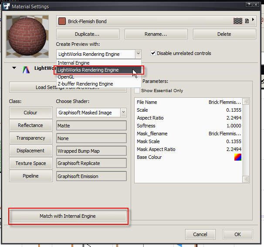The image size is (264, 247).
Task: Click the LightWorks logo icon
Action: (x=26, y=70)
